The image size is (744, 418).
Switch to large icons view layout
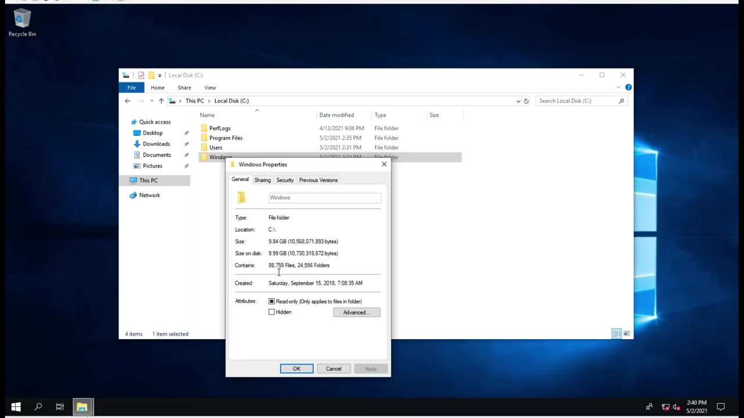(626, 334)
